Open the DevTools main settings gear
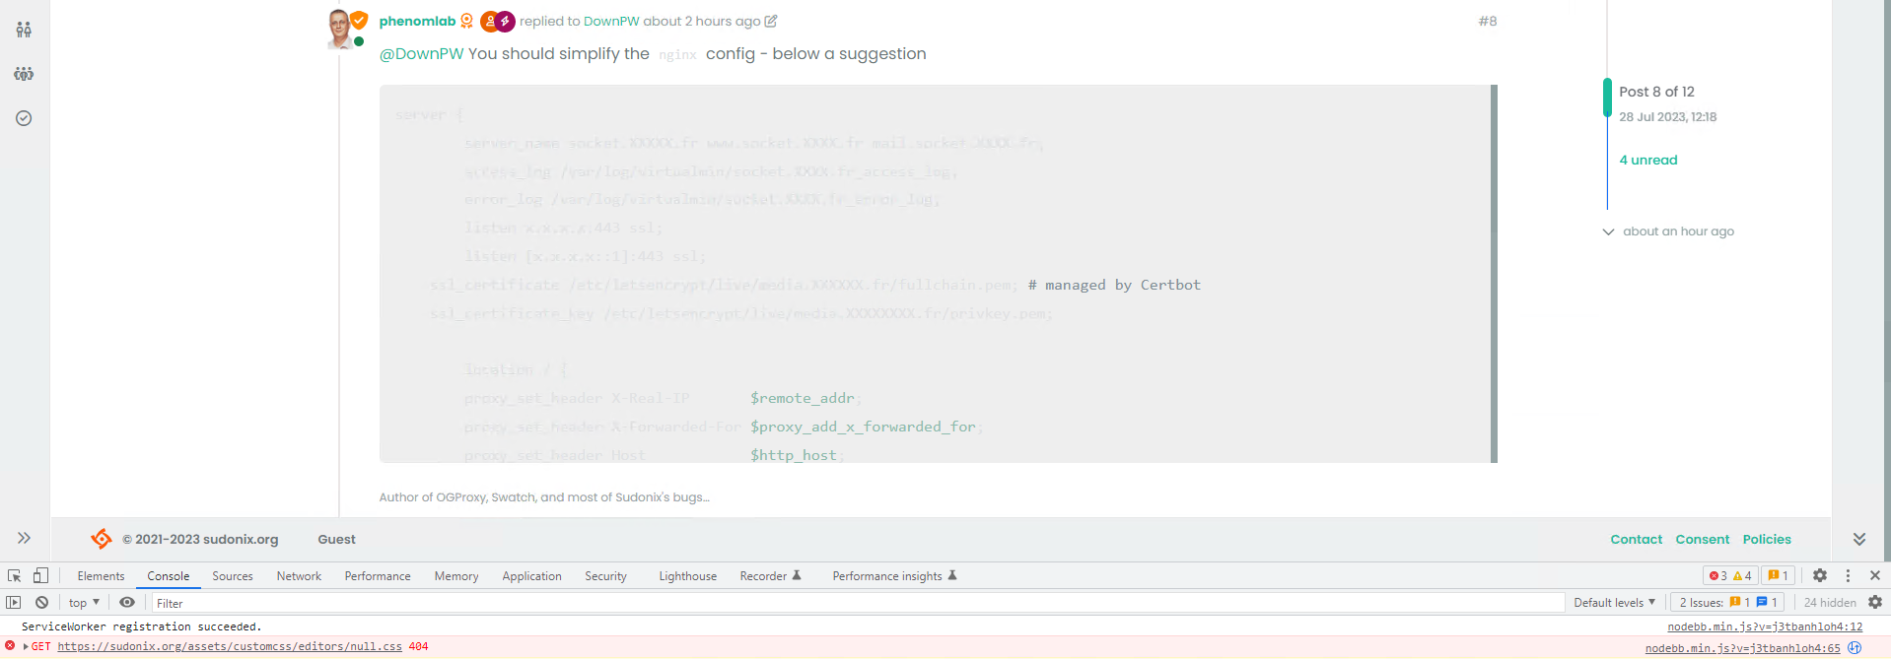 tap(1820, 576)
